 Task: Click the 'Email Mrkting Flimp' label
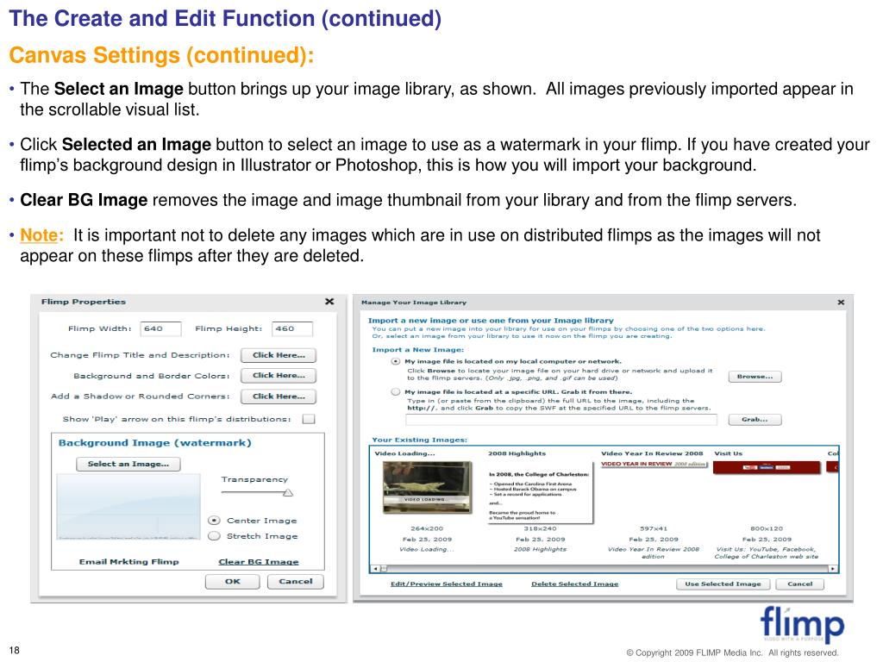(x=129, y=562)
